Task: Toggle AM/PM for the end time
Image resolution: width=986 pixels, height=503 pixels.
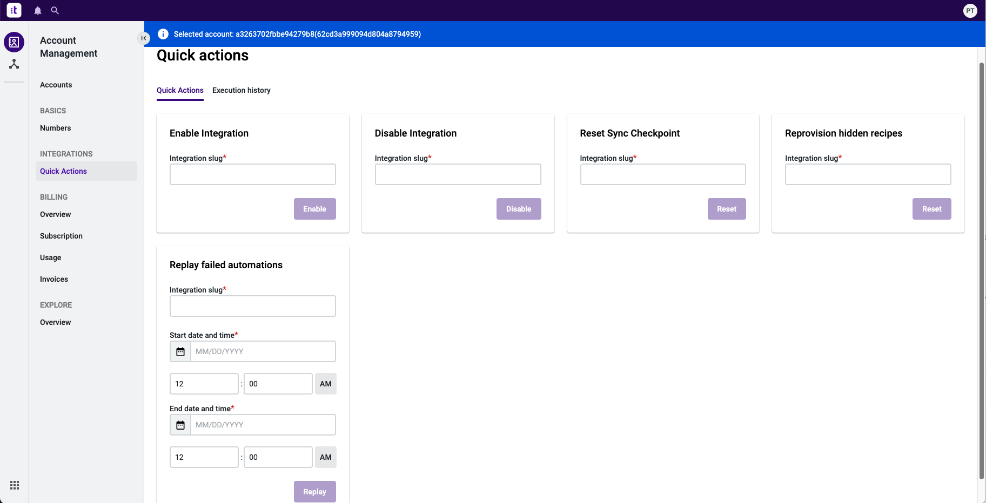Action: click(x=326, y=457)
